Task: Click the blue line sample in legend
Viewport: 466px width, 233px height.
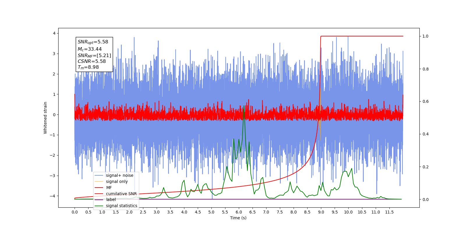Action: [99, 175]
